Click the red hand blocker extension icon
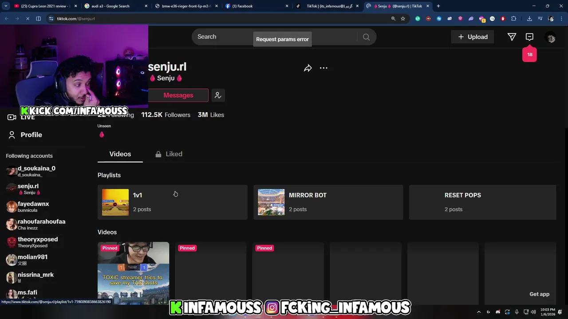This screenshot has width=568, height=319. point(503,19)
